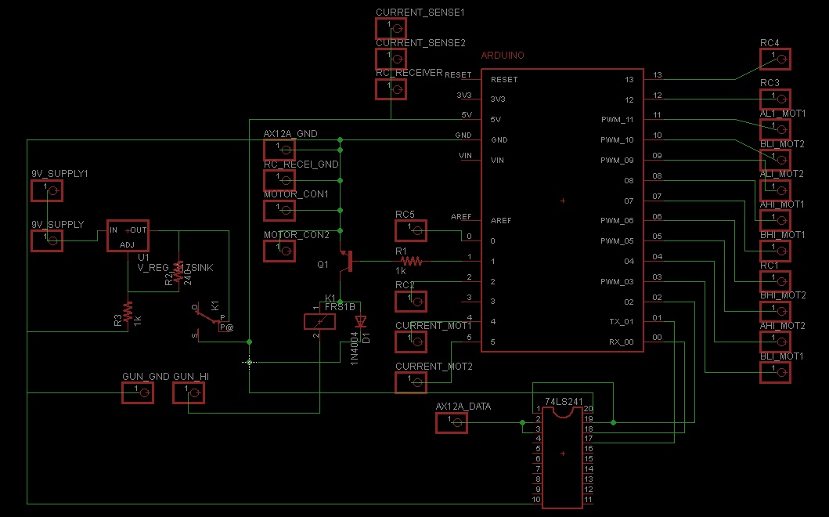The image size is (829, 517).
Task: Select the AX12A_DATA connector
Action: click(x=452, y=422)
